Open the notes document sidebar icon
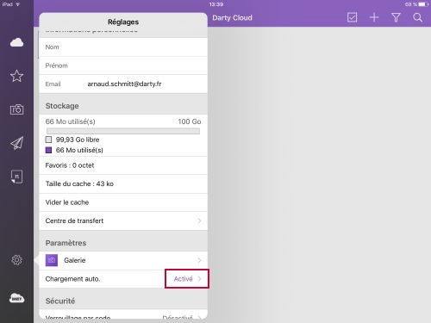Image resolution: width=431 pixels, height=323 pixels. [16, 177]
